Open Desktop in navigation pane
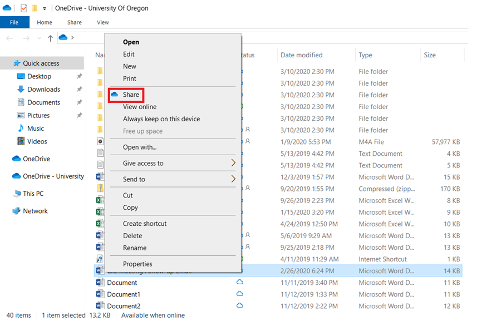Viewport: 501px width, 321px height. (40, 76)
